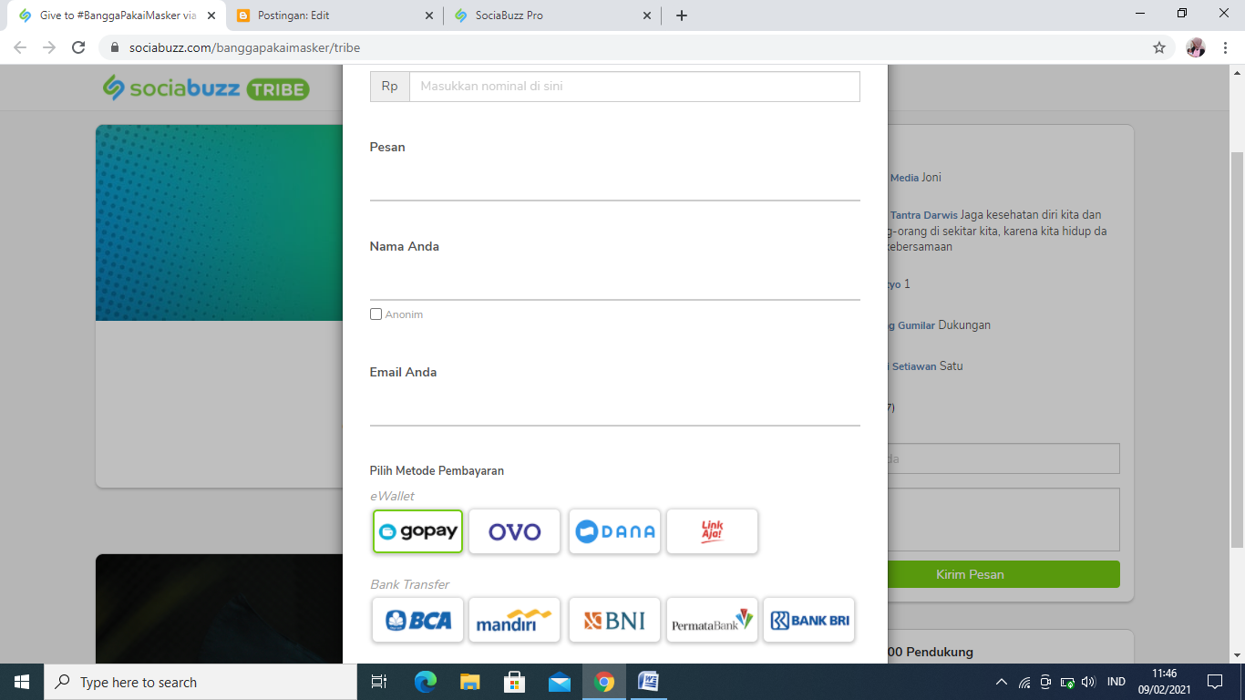1245x700 pixels.
Task: Click Tantra Darwis supporter name
Action: click(x=923, y=216)
